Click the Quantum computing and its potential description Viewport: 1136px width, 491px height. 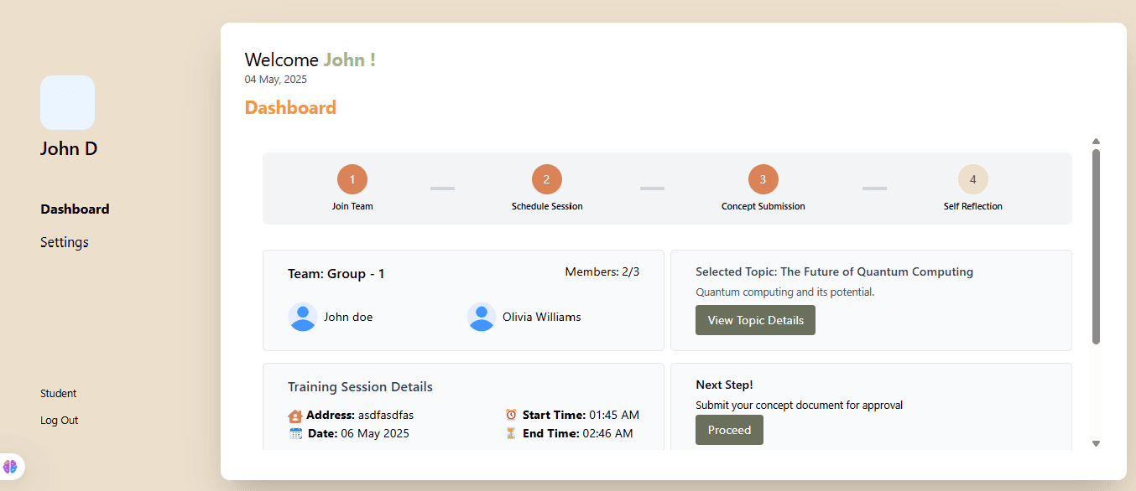tap(785, 292)
